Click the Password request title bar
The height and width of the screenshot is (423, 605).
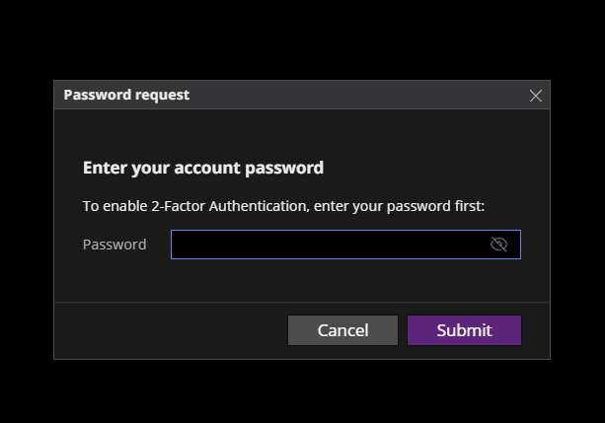click(x=302, y=95)
